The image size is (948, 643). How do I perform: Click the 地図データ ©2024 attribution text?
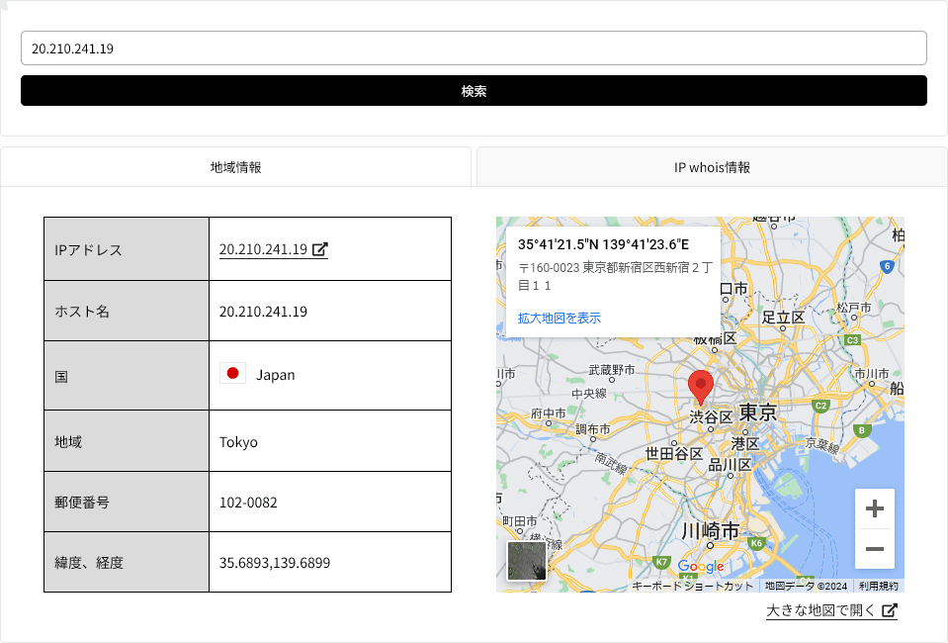click(x=806, y=587)
